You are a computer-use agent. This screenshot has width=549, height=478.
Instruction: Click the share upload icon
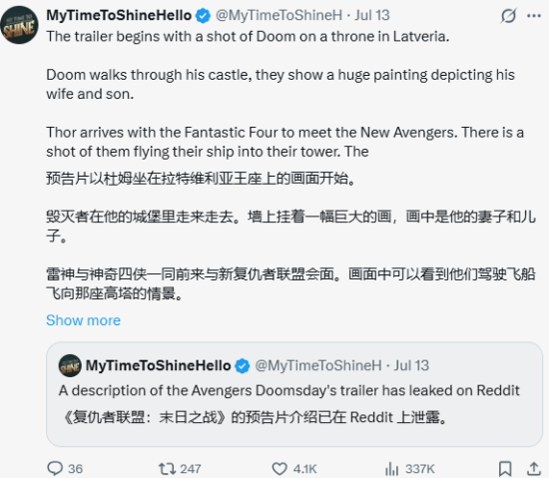[x=533, y=469]
